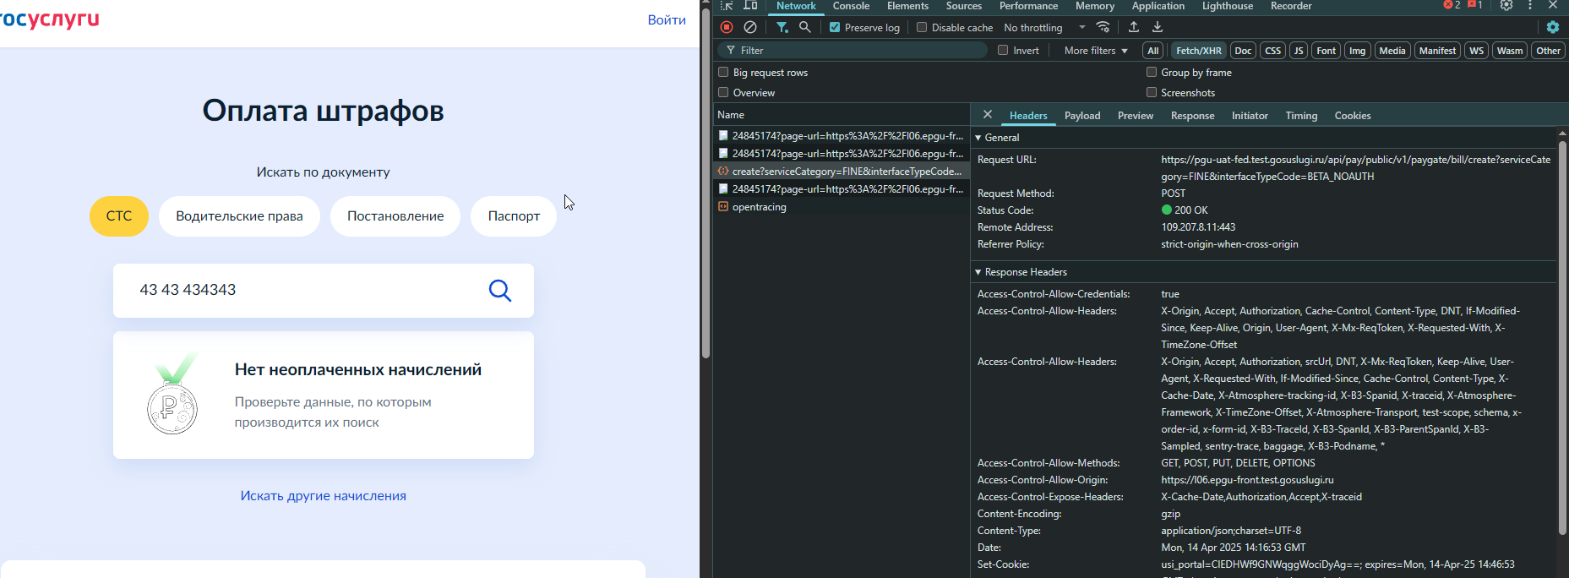Select the opentracing request row
Viewport: 1569px width, 578px height.
pyautogui.click(x=842, y=207)
